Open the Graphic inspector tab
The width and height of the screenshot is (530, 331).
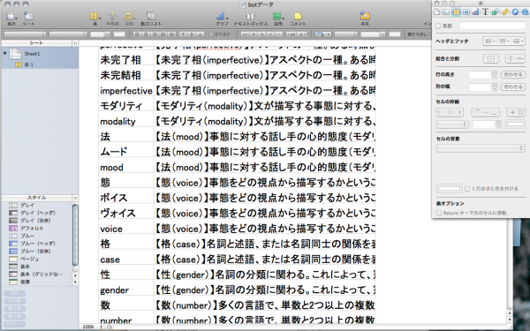pos(496,12)
